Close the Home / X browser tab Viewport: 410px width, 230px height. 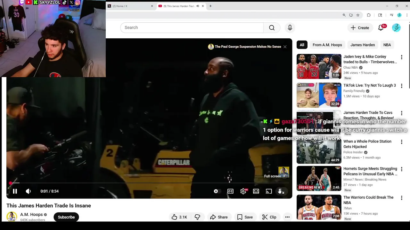point(152,6)
